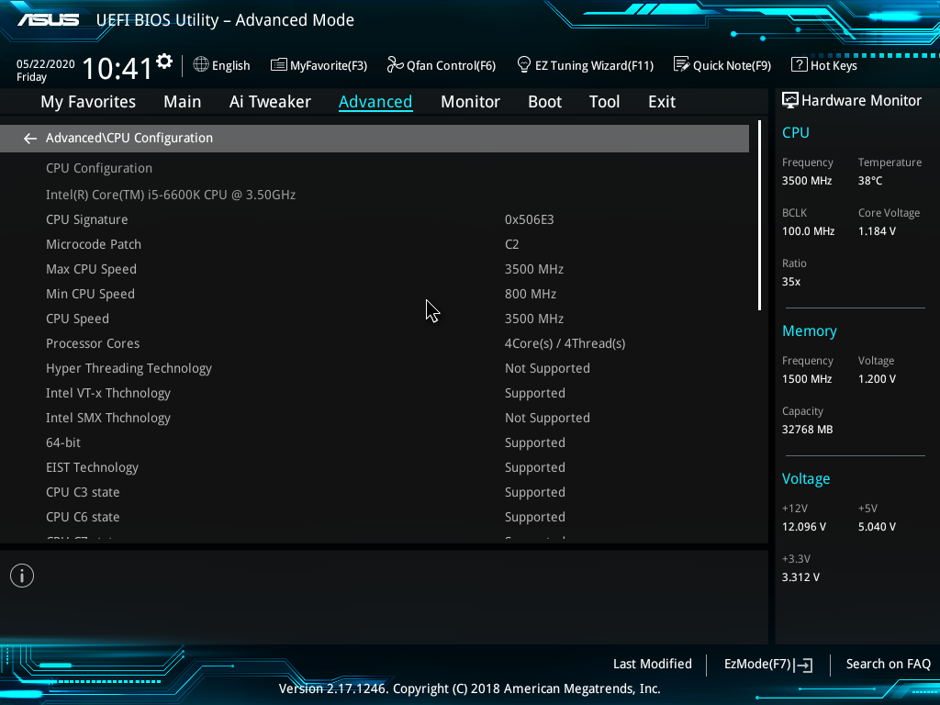Click the vertical scrollbar of the settings list
Viewport: 940px width, 705px height.
[x=759, y=217]
